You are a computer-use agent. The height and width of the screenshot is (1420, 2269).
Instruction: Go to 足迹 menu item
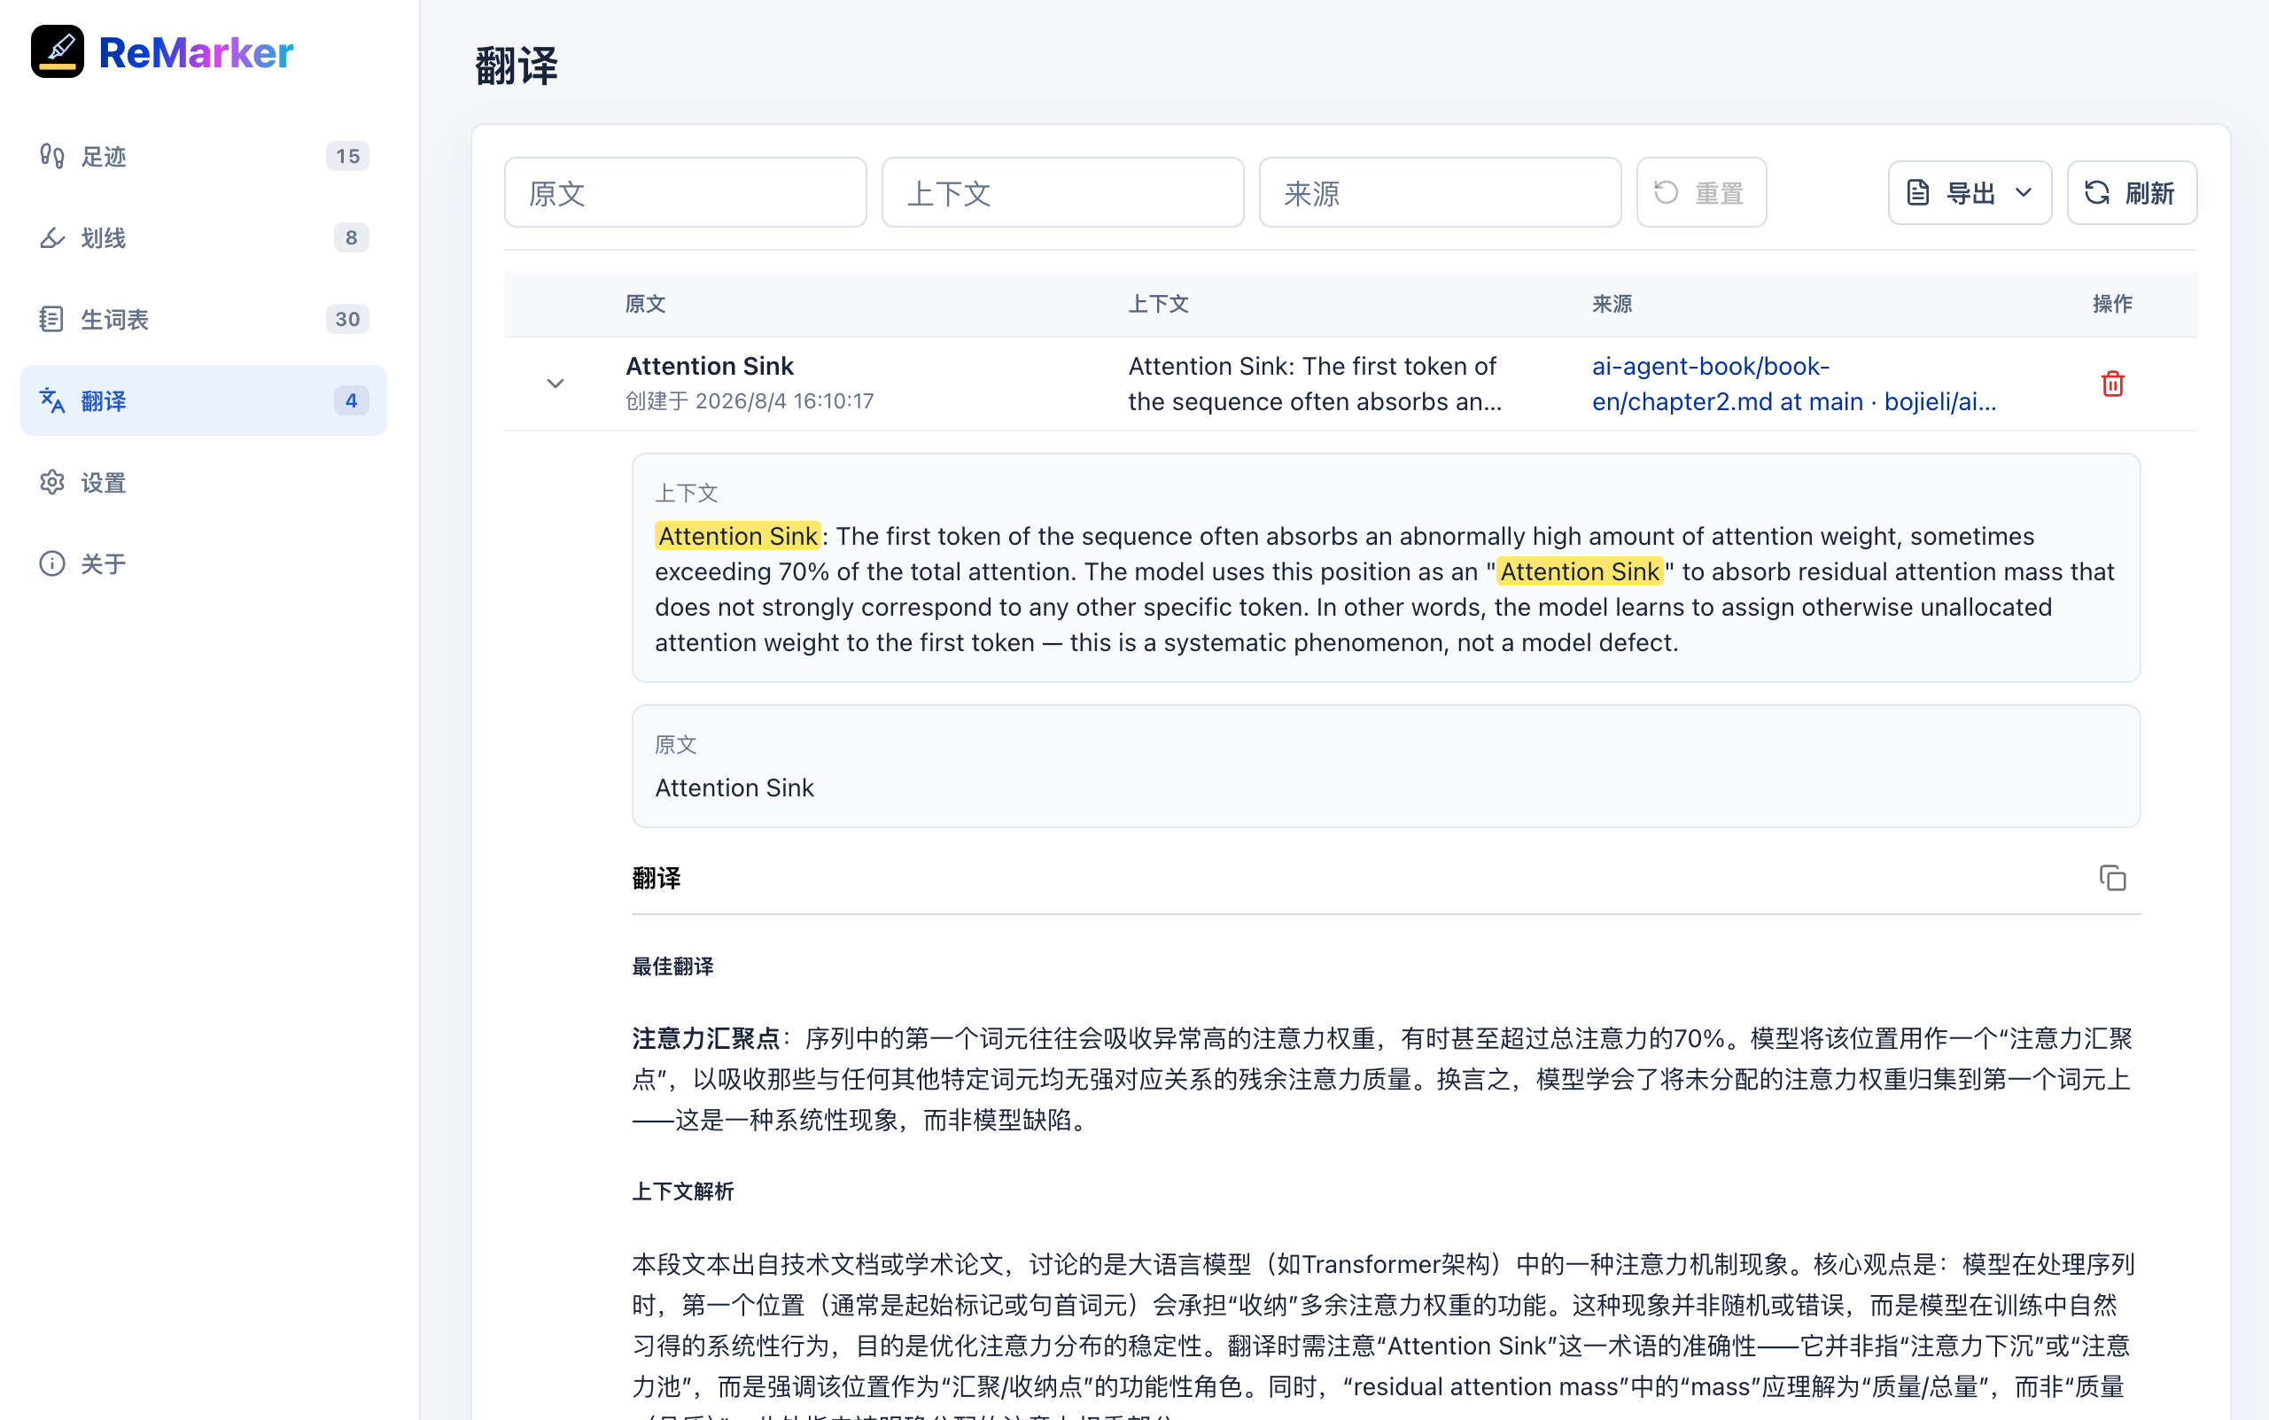(x=203, y=156)
